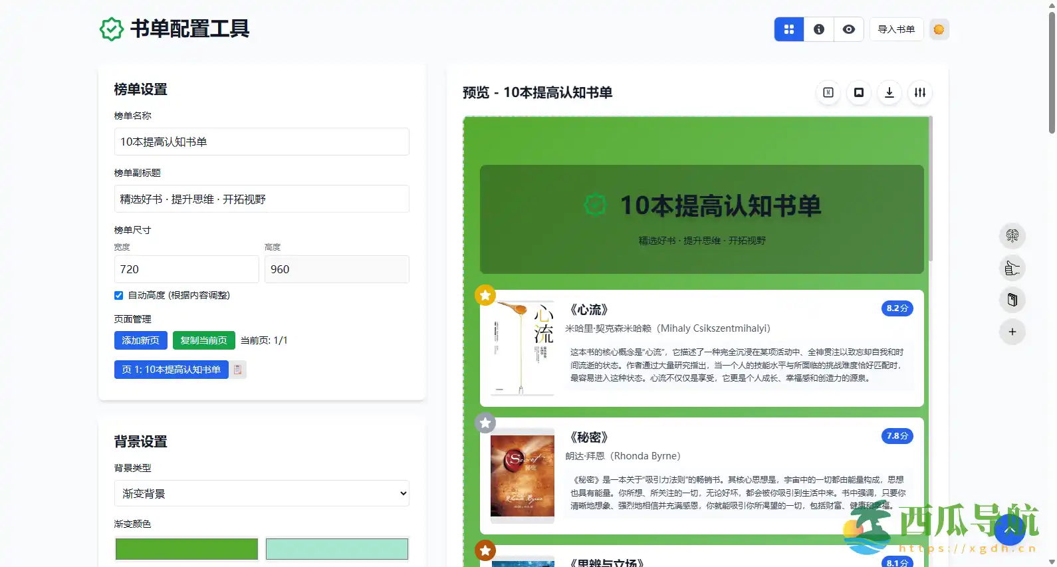Click the thumbs-up icon in right sidebar

coord(1012,268)
